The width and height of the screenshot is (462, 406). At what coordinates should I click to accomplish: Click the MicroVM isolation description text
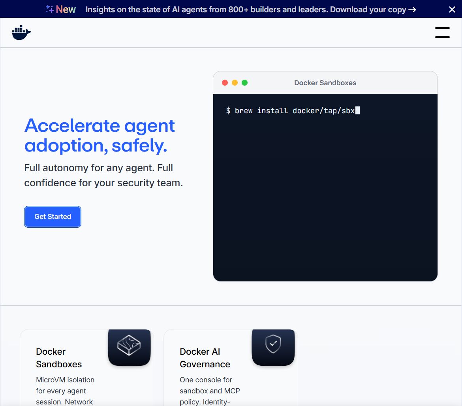click(x=65, y=391)
